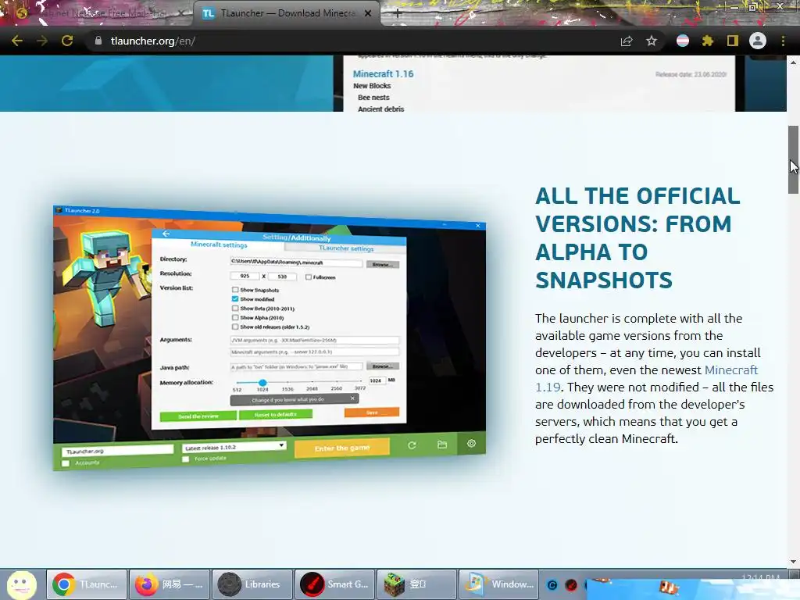Open the striped flag extension icon
Image resolution: width=800 pixels, height=600 pixels.
[683, 41]
